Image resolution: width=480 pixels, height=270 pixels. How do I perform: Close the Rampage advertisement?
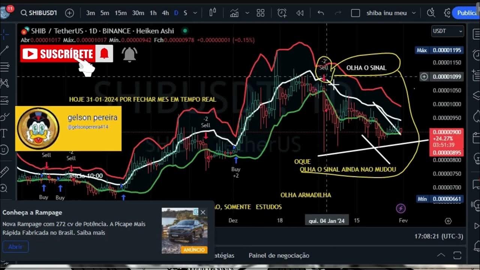(x=203, y=212)
